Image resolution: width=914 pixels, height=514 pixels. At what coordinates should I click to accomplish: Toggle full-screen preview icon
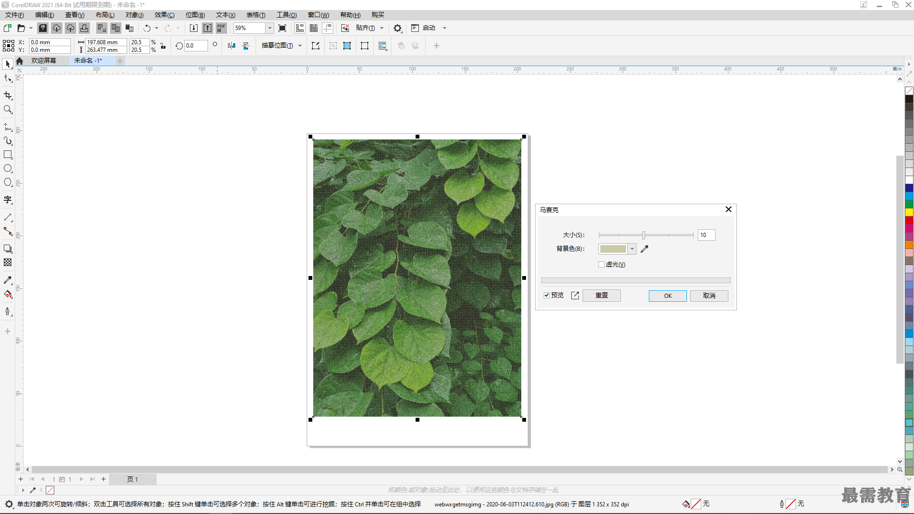282,28
